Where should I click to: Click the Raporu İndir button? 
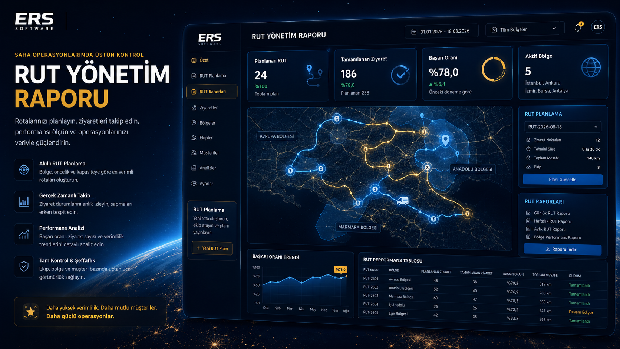pyautogui.click(x=563, y=249)
